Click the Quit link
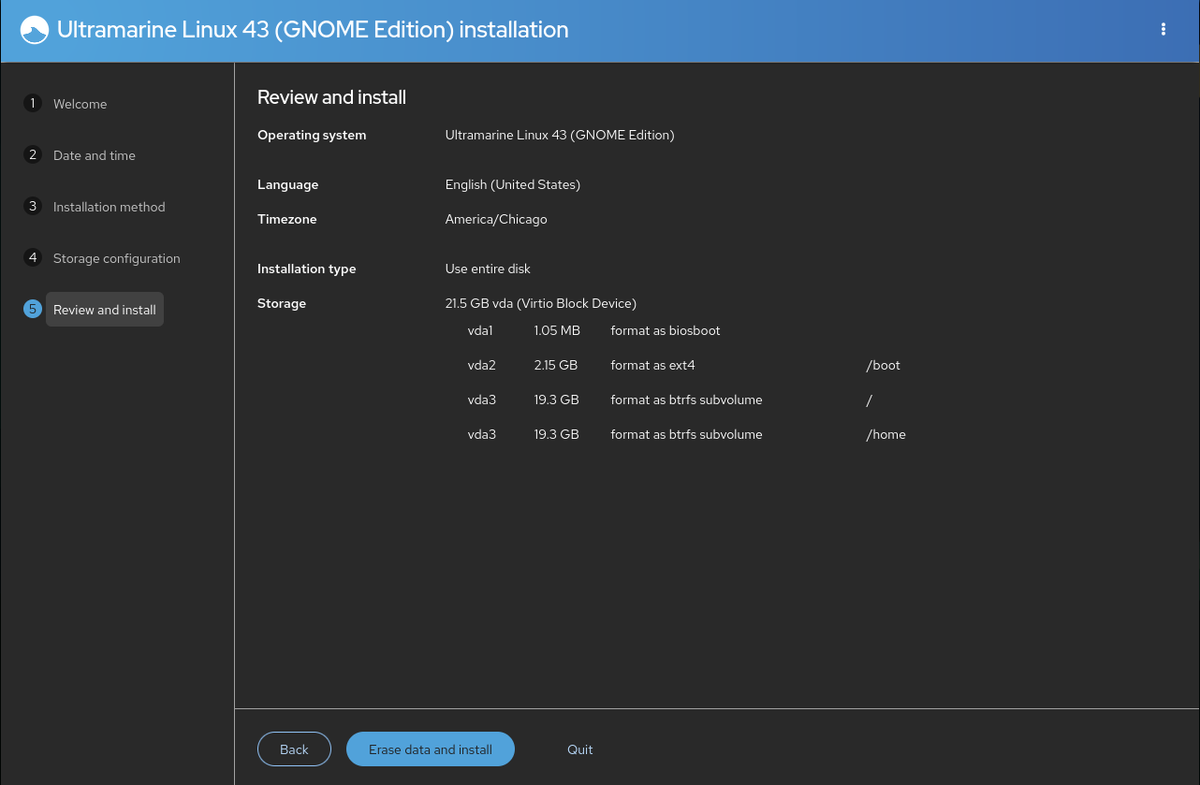Image resolution: width=1200 pixels, height=785 pixels. click(x=579, y=749)
